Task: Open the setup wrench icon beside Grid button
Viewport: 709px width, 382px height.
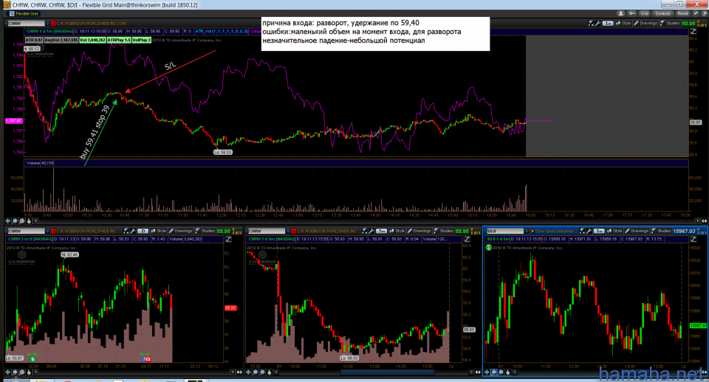Action: [631, 13]
